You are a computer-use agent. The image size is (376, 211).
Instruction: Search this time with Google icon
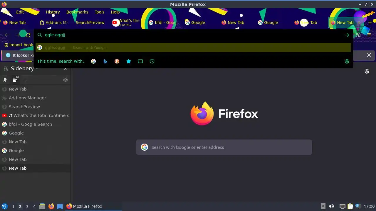click(x=93, y=61)
